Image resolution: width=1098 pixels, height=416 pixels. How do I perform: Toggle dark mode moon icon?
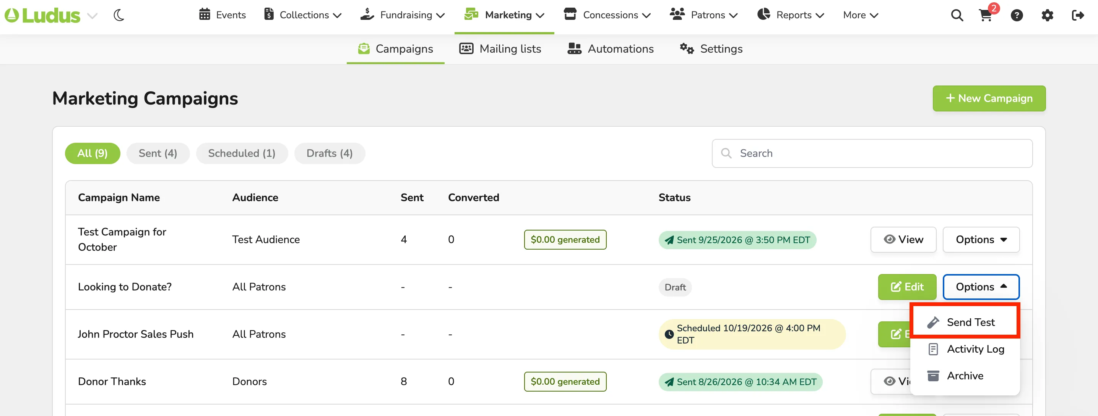tap(119, 15)
